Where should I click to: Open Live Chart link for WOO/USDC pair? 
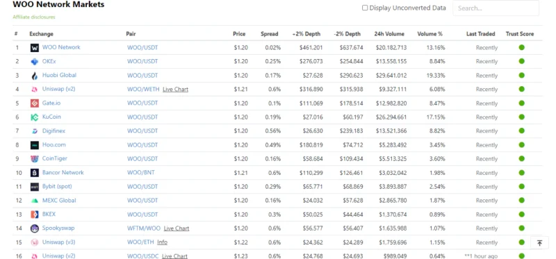pos(175,256)
